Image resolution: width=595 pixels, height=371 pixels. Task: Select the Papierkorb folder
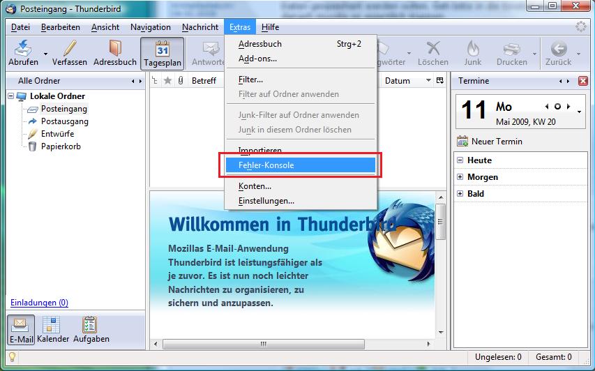click(x=61, y=146)
